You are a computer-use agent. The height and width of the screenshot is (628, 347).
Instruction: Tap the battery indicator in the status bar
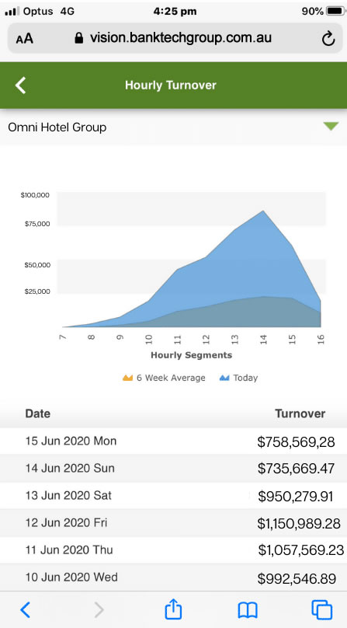(335, 11)
